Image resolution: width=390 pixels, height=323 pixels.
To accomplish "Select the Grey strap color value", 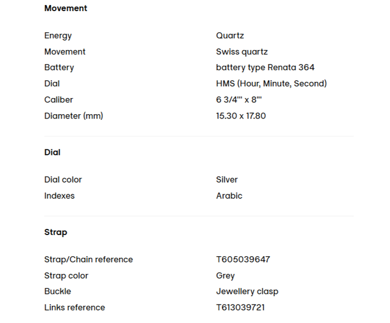I will [226, 276].
